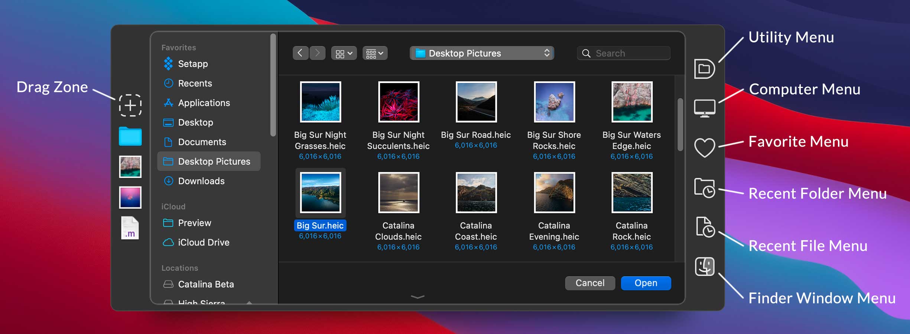Click the Drag Zone plus icon

130,105
